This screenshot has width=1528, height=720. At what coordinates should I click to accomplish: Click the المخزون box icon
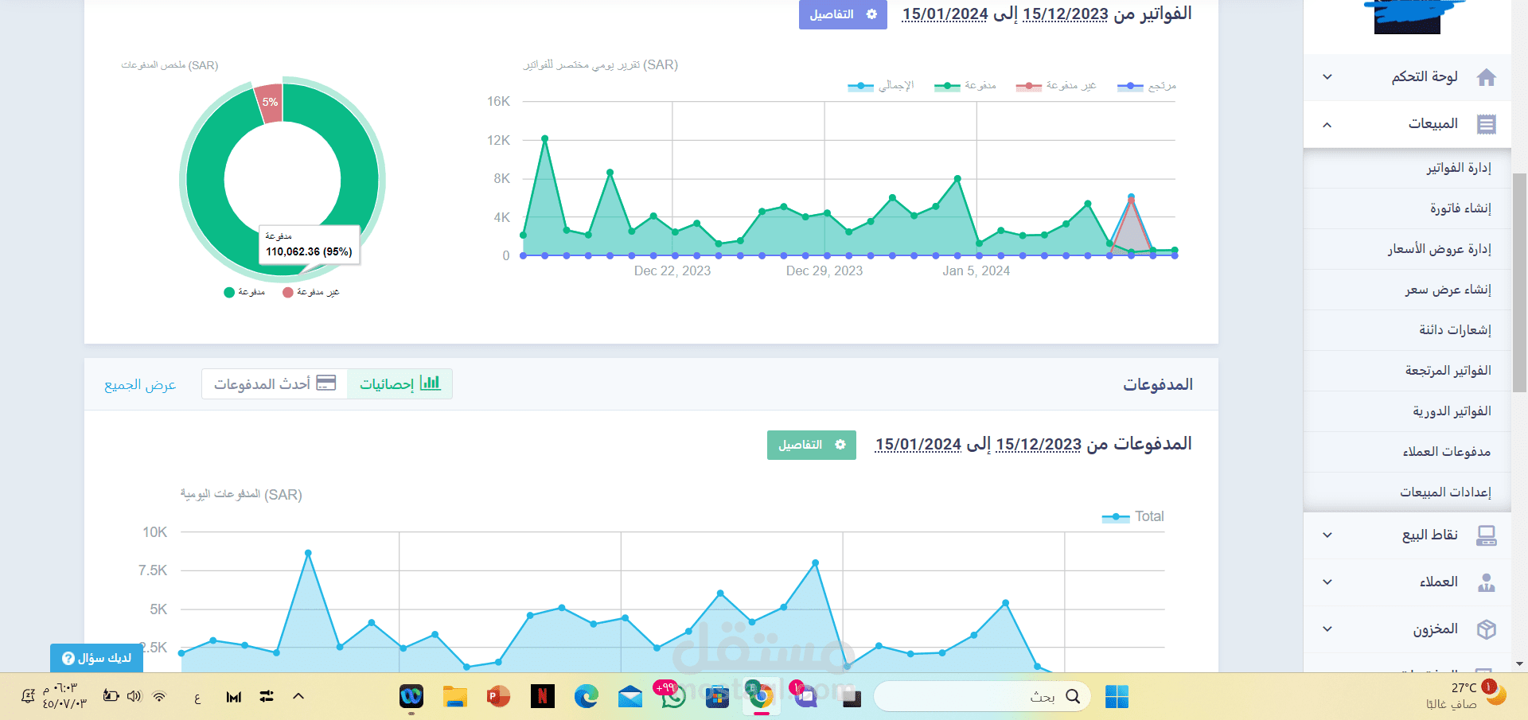pyautogui.click(x=1486, y=629)
